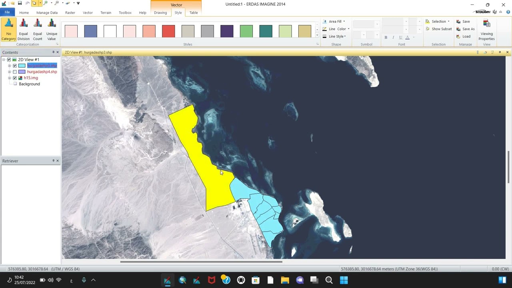Switch to the Manage Data tab
Screen dimensions: 512x288
(x=47, y=13)
